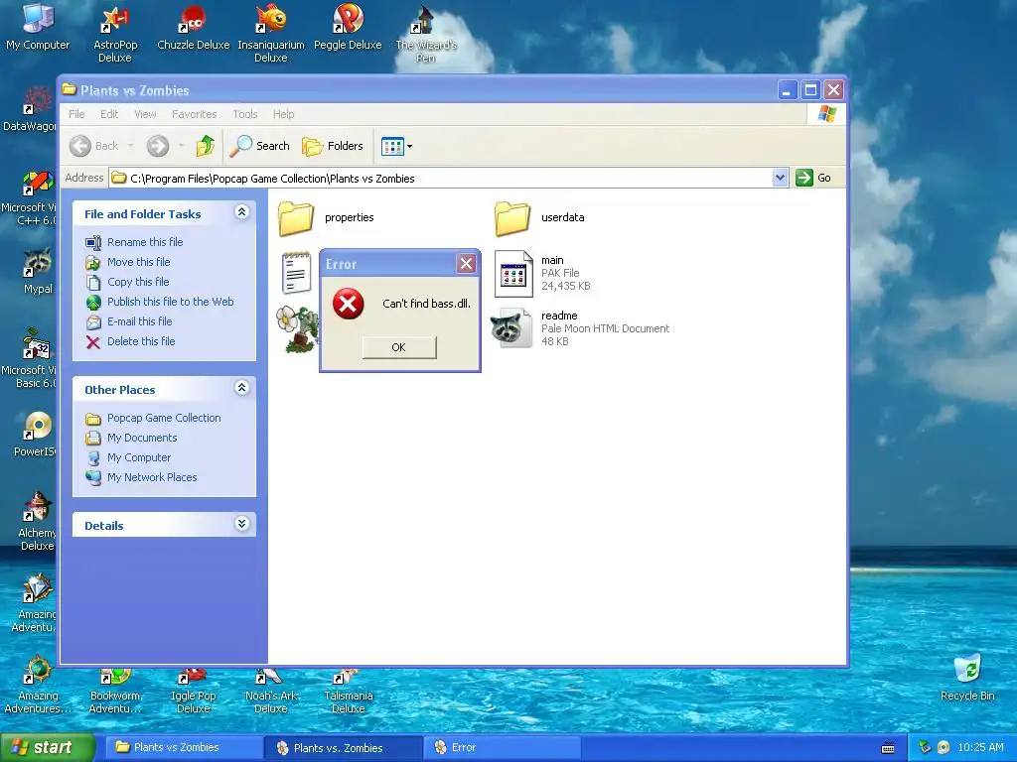This screenshot has height=762, width=1017.
Task: Open the Favorites menu
Action: click(194, 114)
